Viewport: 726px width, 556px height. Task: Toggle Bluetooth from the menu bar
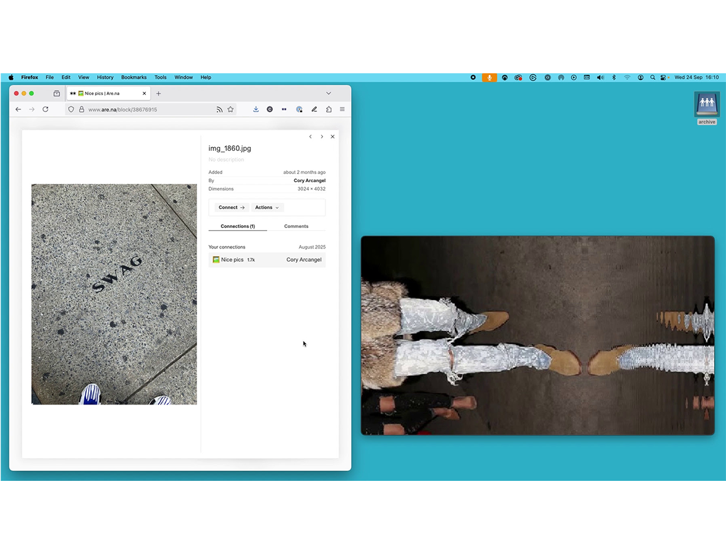pos(614,78)
